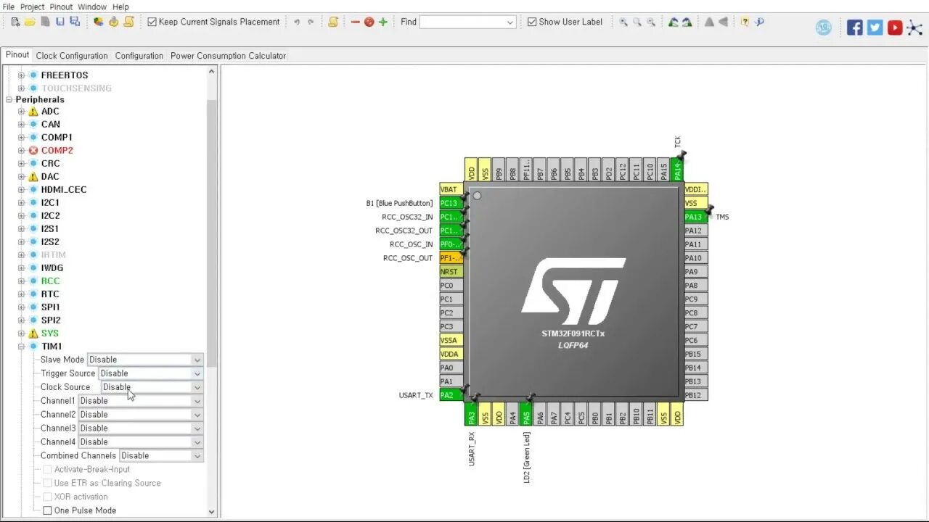Expand the RCC peripheral node
The height and width of the screenshot is (522, 929).
pyautogui.click(x=21, y=281)
